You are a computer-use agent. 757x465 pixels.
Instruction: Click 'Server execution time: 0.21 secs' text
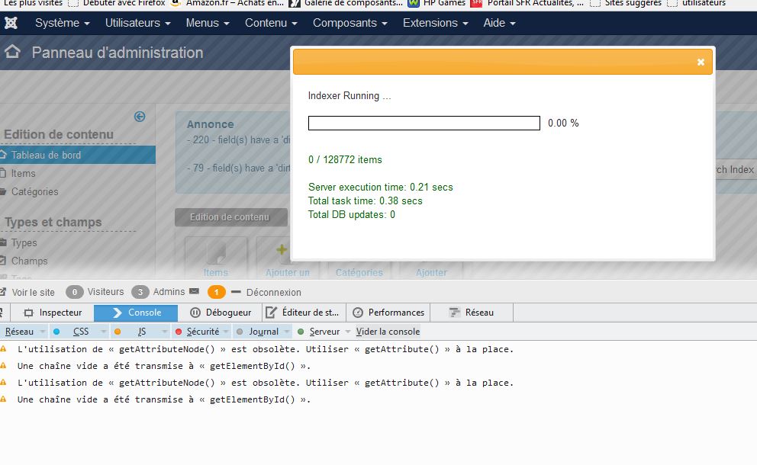coord(381,188)
